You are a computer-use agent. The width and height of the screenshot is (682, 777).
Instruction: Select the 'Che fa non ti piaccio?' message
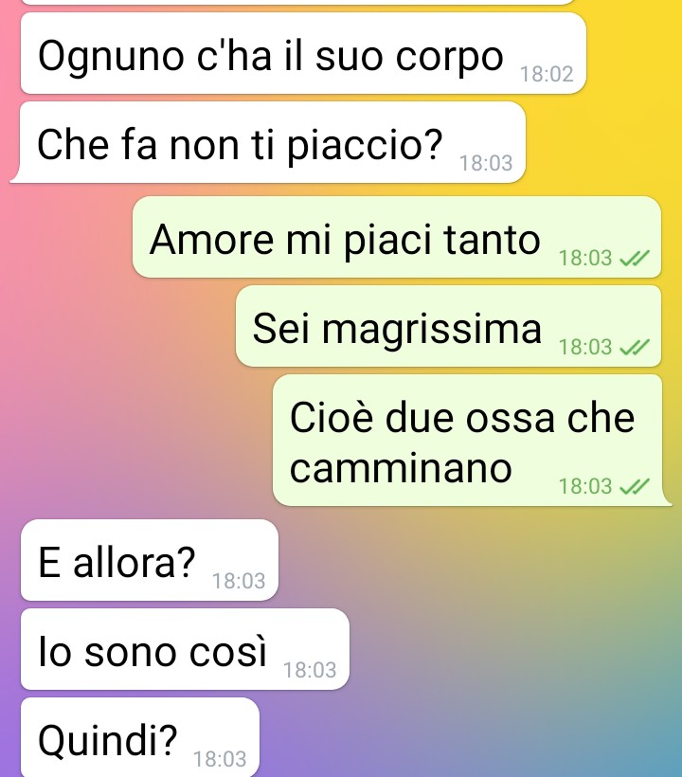267,142
